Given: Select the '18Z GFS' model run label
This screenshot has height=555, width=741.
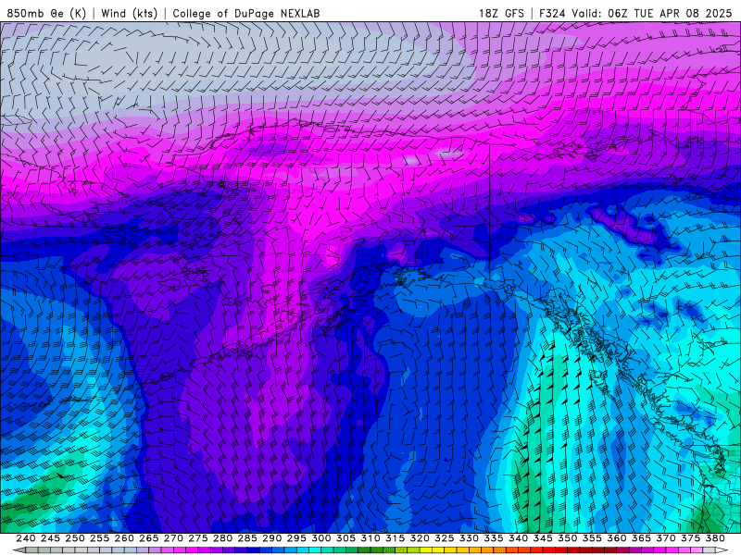Looking at the screenshot, I should pyautogui.click(x=501, y=13).
